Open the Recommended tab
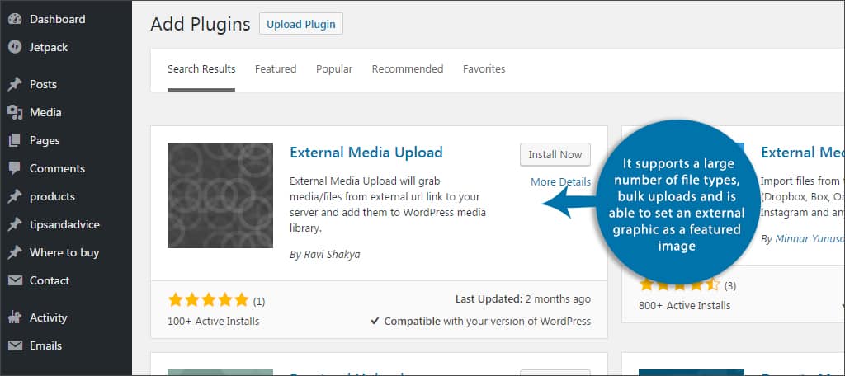Screen dimensions: 845x376 click(408, 69)
